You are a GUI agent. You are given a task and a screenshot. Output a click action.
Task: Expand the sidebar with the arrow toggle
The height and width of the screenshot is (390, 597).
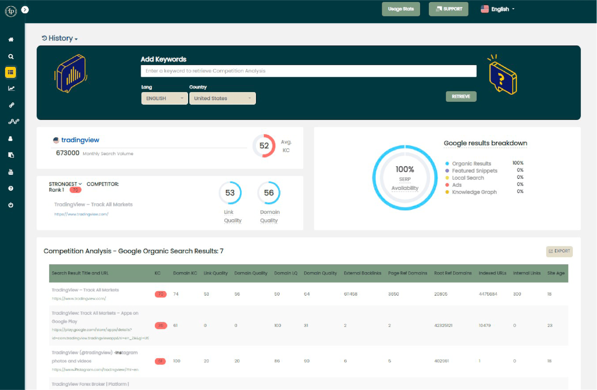25,10
